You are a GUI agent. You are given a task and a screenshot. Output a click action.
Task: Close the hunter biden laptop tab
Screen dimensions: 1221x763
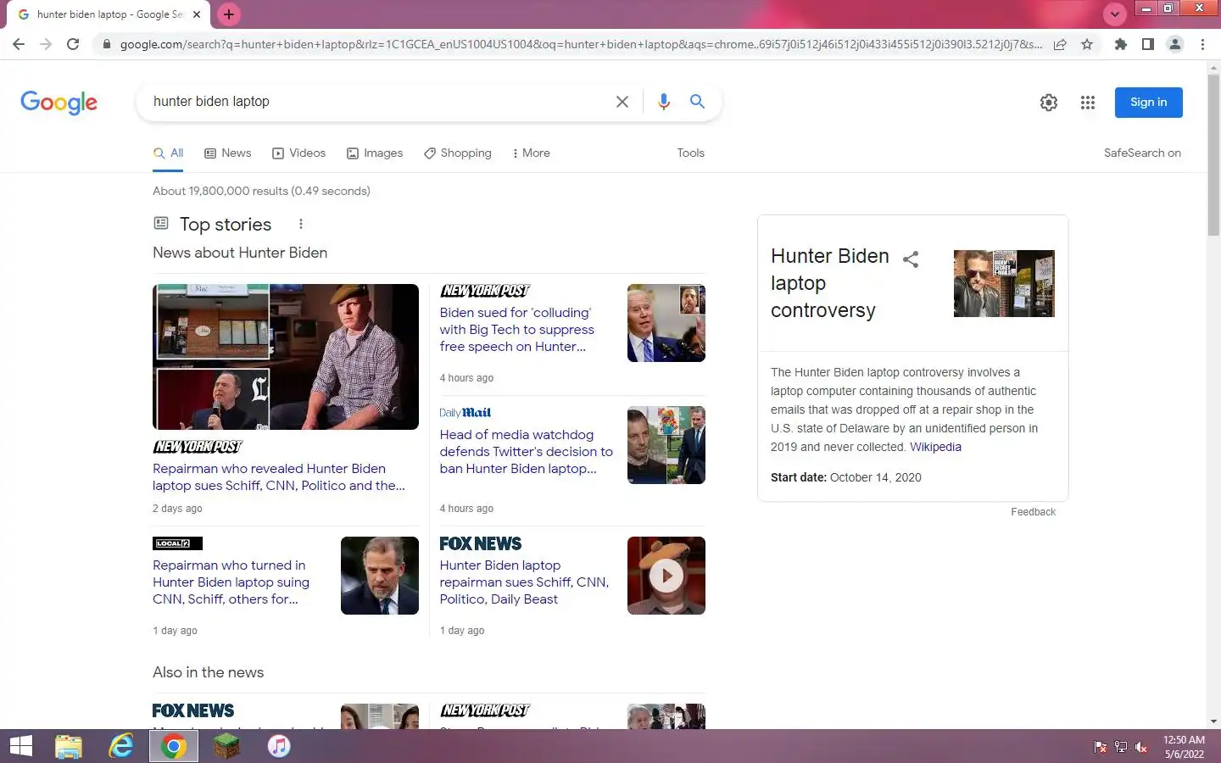click(x=197, y=14)
